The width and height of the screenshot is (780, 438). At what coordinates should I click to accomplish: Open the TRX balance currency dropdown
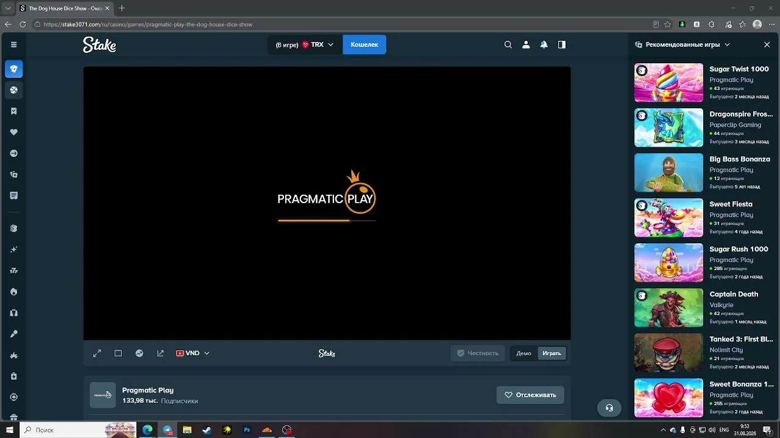click(x=305, y=44)
